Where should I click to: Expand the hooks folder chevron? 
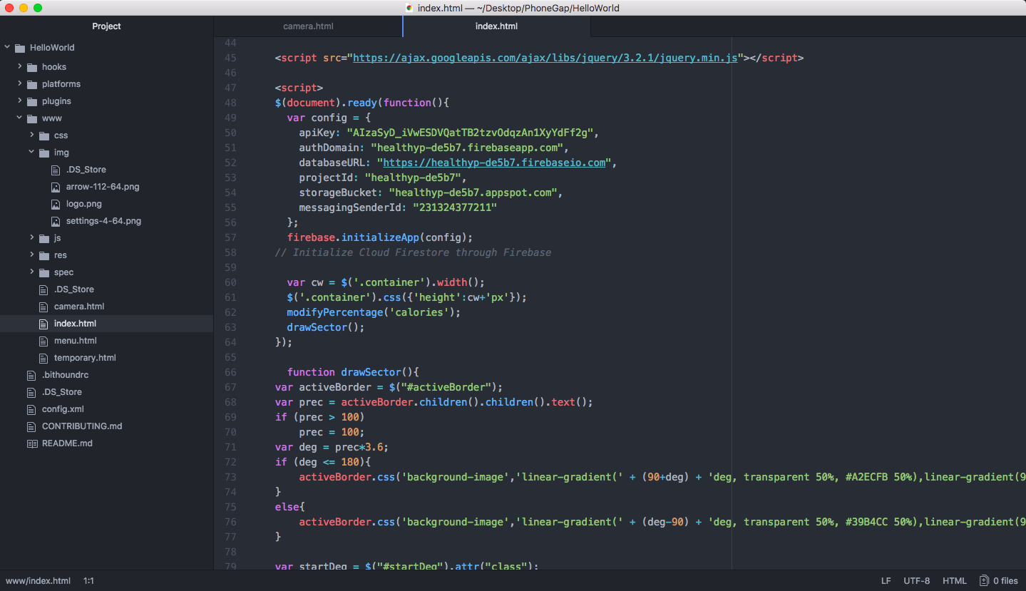(x=20, y=66)
